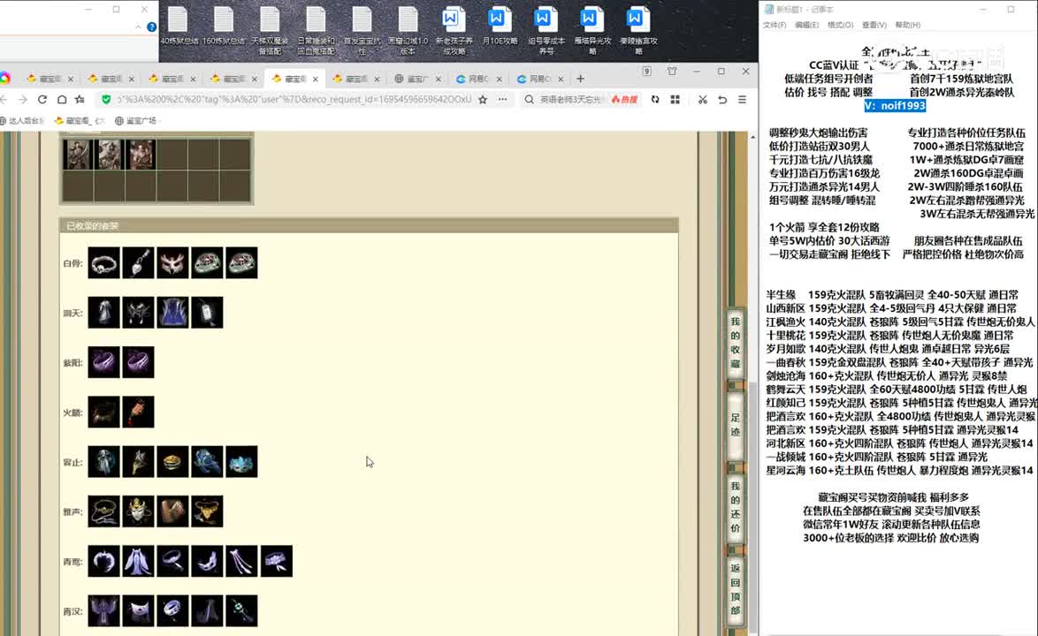
Task: Select the first character portrait thumbnail
Action: (x=78, y=155)
